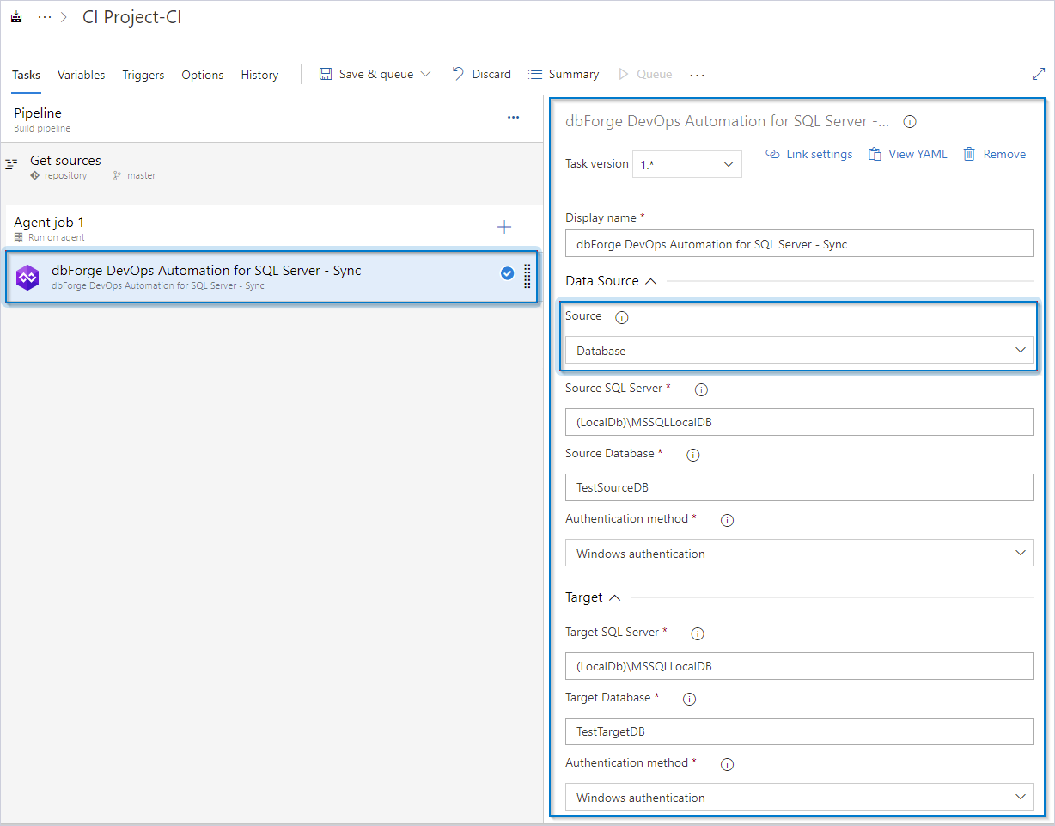Open the Source Database dropdown
This screenshot has height=826, width=1055.
click(799, 350)
